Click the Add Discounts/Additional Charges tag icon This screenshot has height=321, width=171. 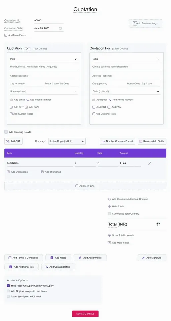pyautogui.click(x=109, y=199)
